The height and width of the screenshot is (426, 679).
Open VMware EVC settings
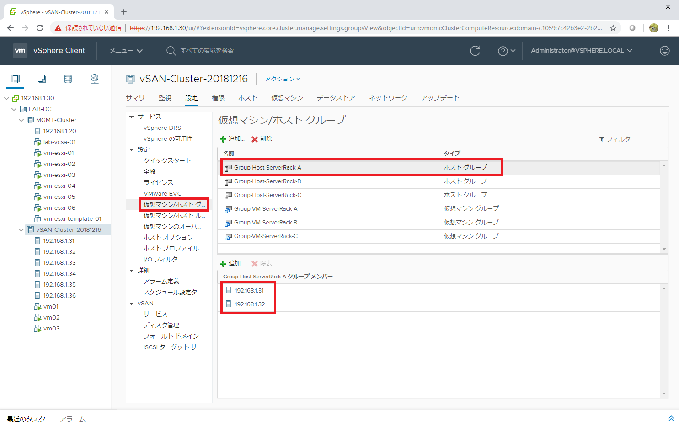coord(162,194)
